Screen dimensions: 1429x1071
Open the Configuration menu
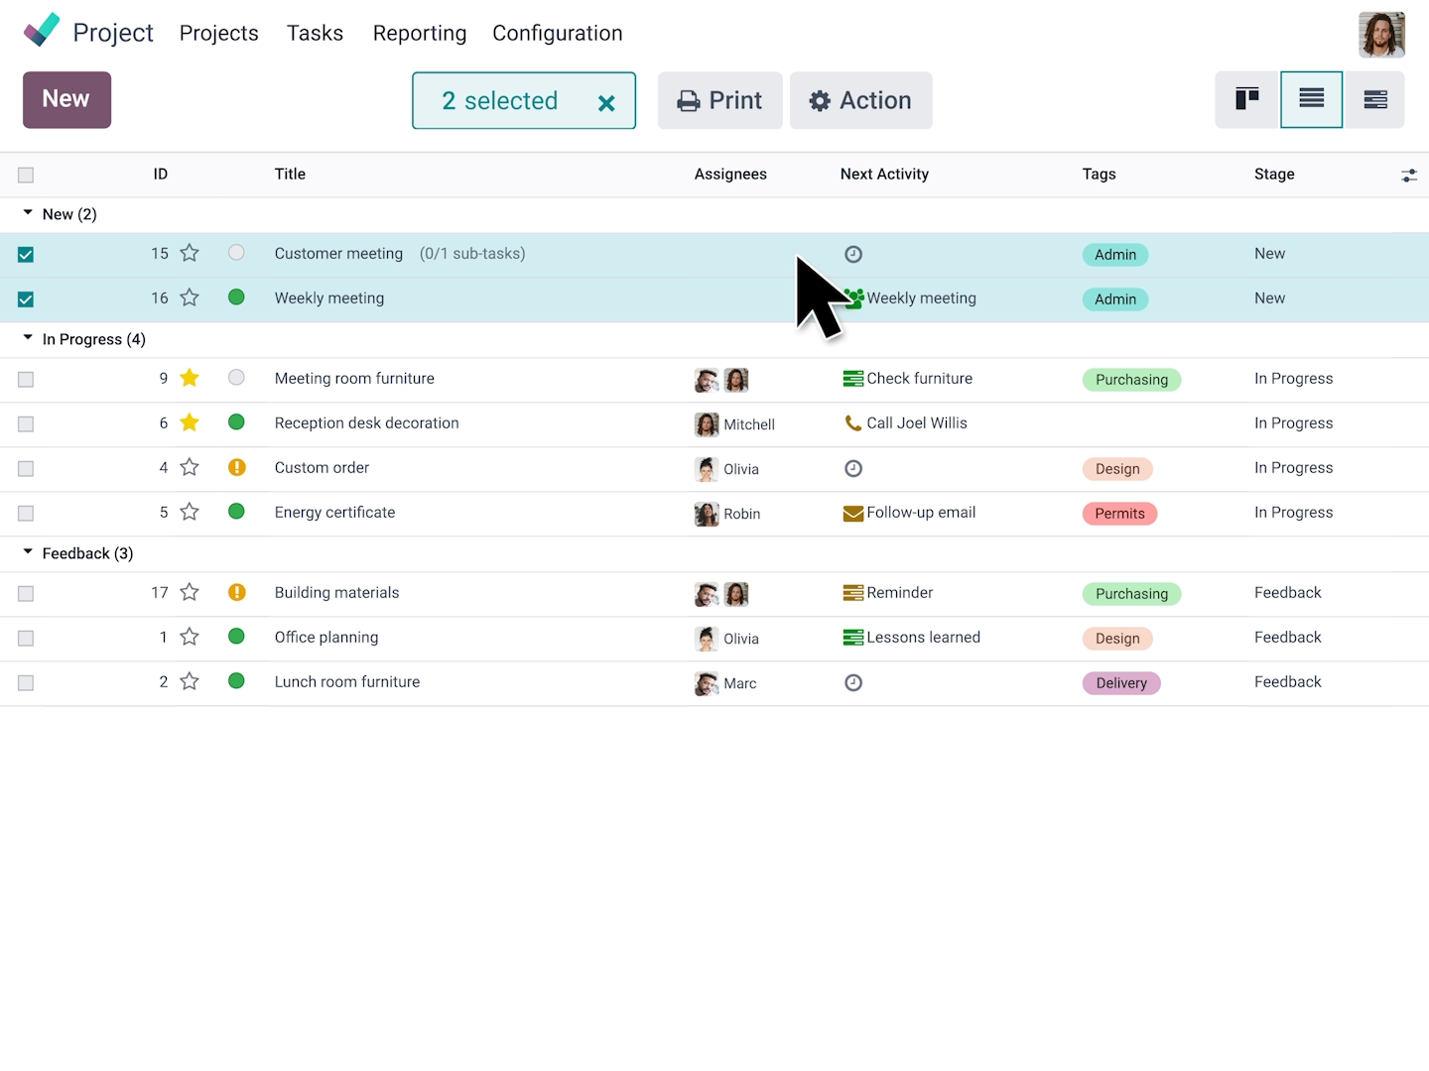(558, 34)
